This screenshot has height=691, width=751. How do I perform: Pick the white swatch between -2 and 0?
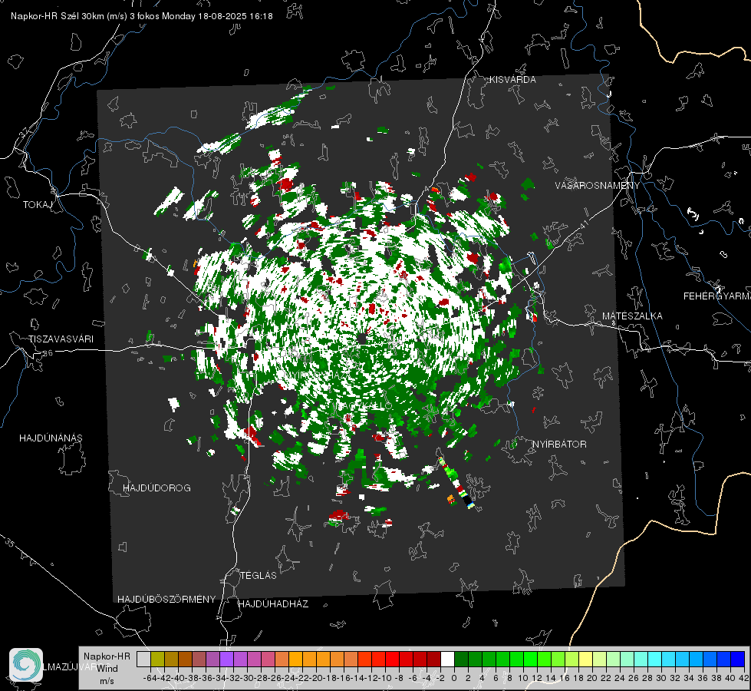[x=447, y=660]
